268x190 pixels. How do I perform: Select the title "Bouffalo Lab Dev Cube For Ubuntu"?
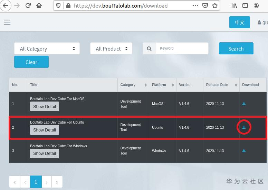(57, 122)
